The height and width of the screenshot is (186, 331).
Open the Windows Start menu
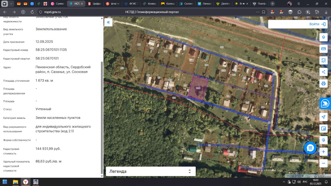click(5, 182)
